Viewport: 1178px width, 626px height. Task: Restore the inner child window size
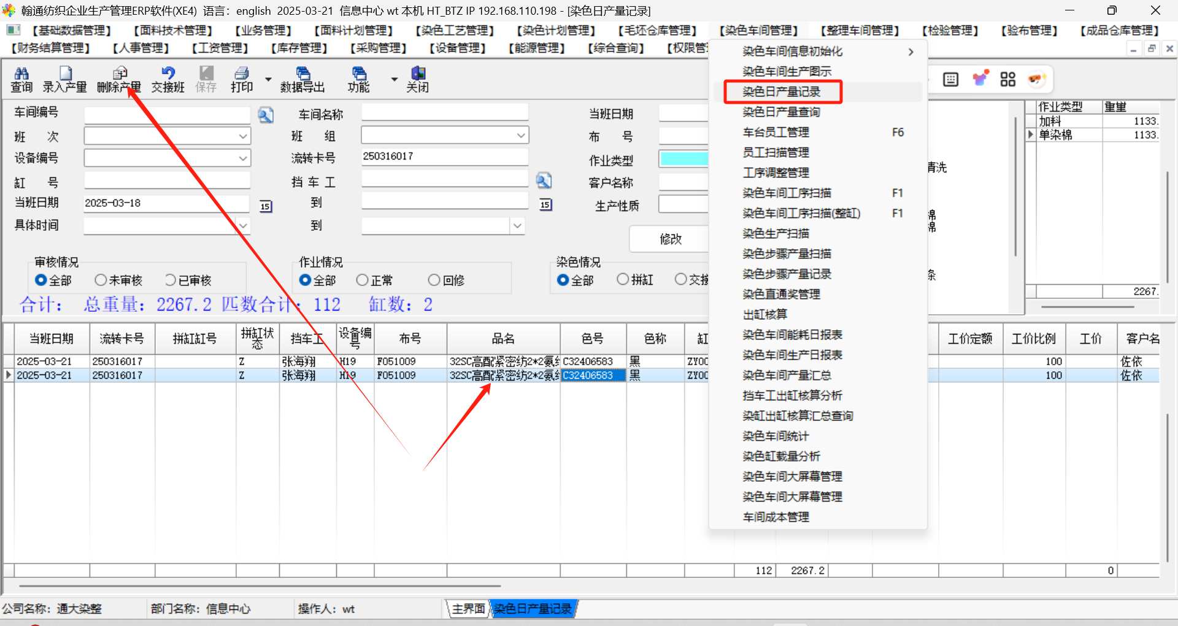click(x=1152, y=49)
